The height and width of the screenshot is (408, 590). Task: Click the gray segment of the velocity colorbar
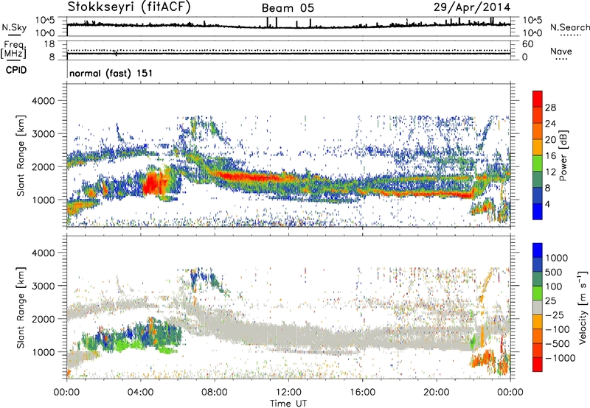538,307
